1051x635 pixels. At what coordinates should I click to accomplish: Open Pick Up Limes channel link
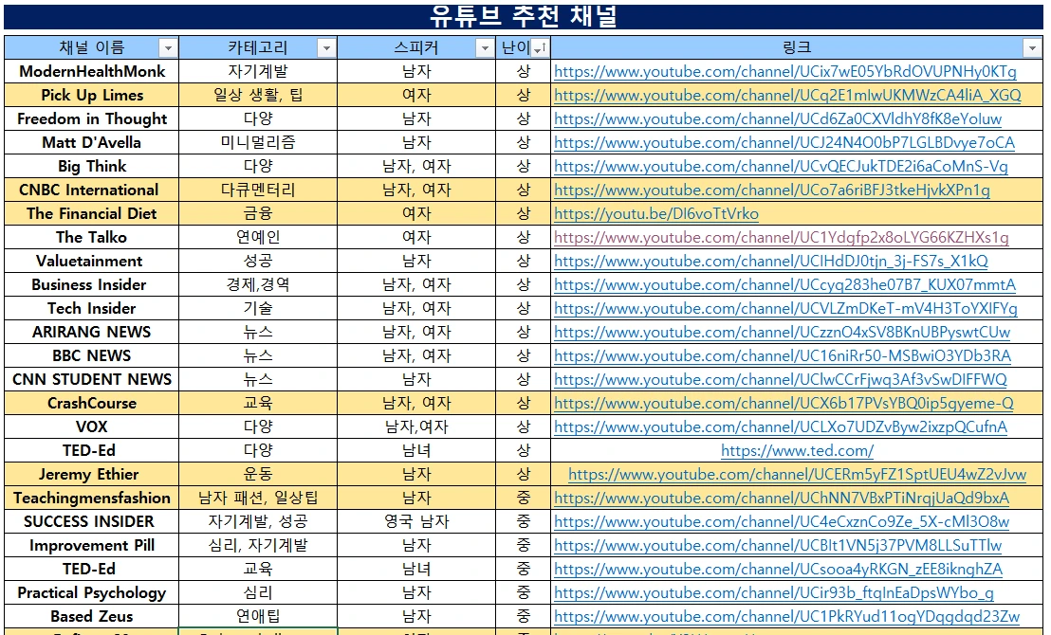[787, 95]
